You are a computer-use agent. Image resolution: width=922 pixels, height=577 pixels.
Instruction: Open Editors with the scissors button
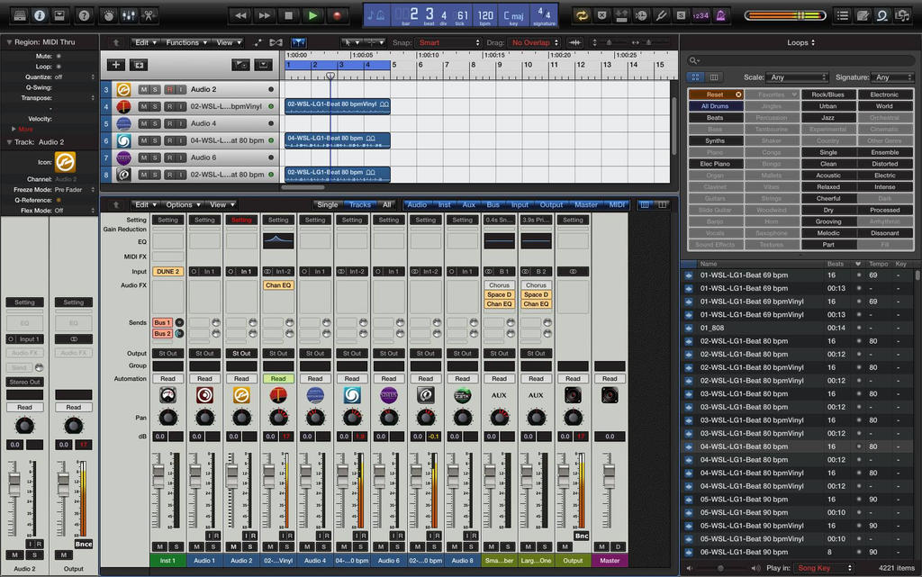pyautogui.click(x=149, y=15)
